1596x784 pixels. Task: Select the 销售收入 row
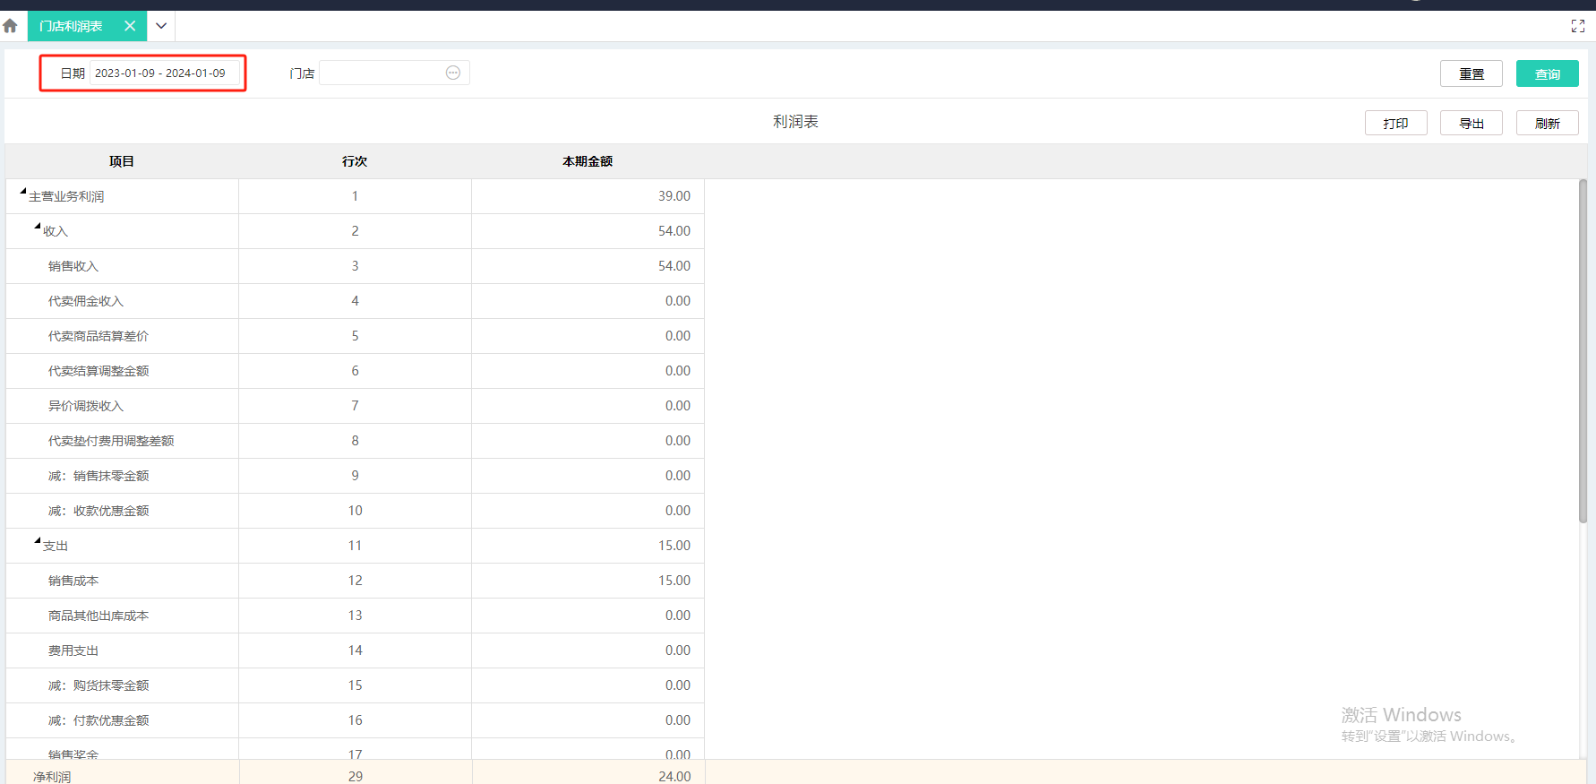(355, 266)
